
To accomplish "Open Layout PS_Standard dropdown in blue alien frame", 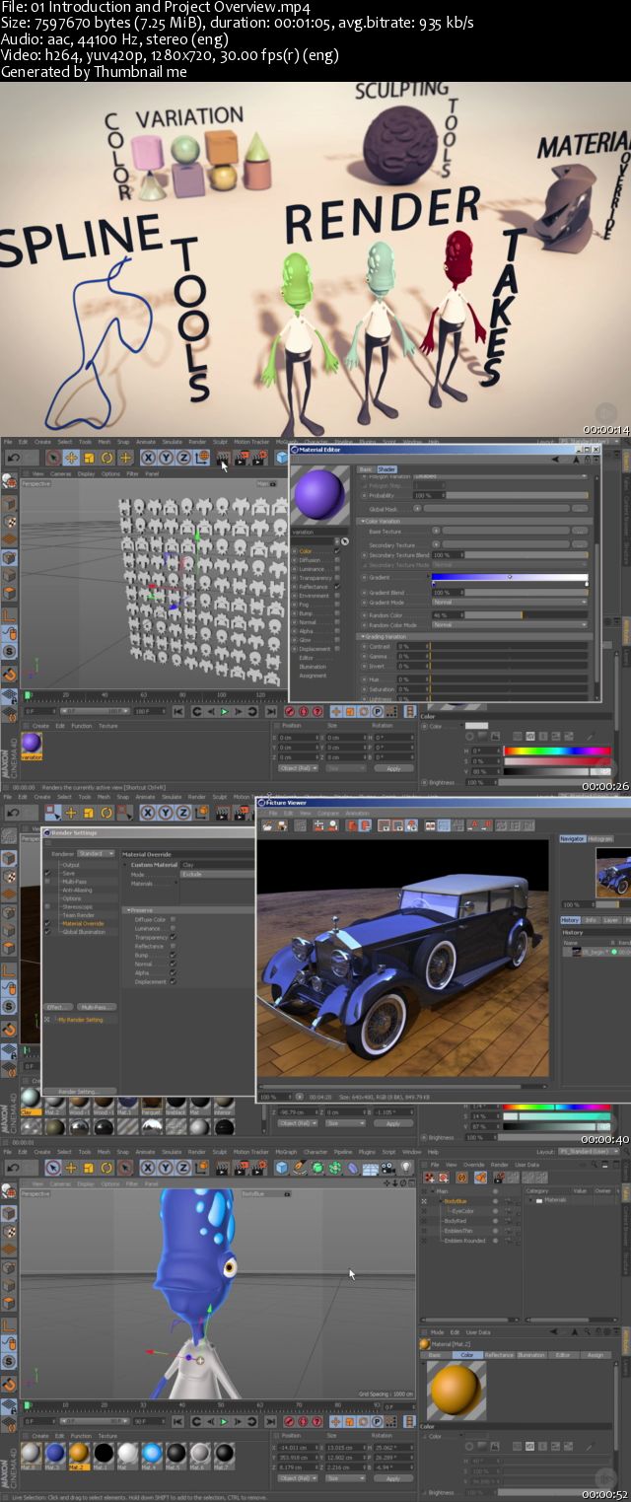I will pos(590,1151).
